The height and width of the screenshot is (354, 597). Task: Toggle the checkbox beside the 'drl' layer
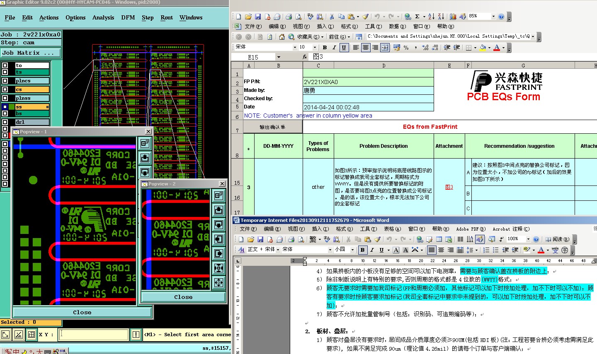tap(5, 122)
